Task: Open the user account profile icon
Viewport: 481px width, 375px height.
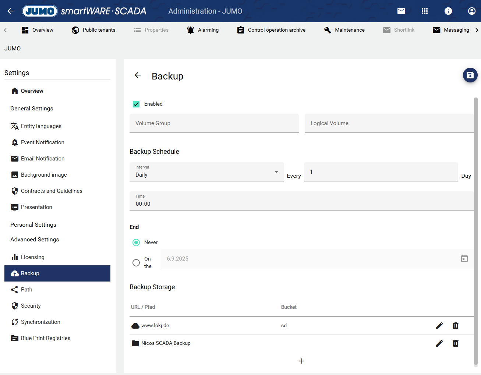Action: [471, 11]
